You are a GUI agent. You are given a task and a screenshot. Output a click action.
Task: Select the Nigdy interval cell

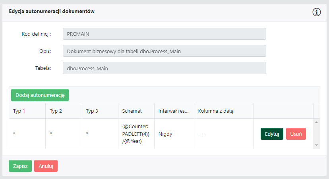(x=166, y=134)
